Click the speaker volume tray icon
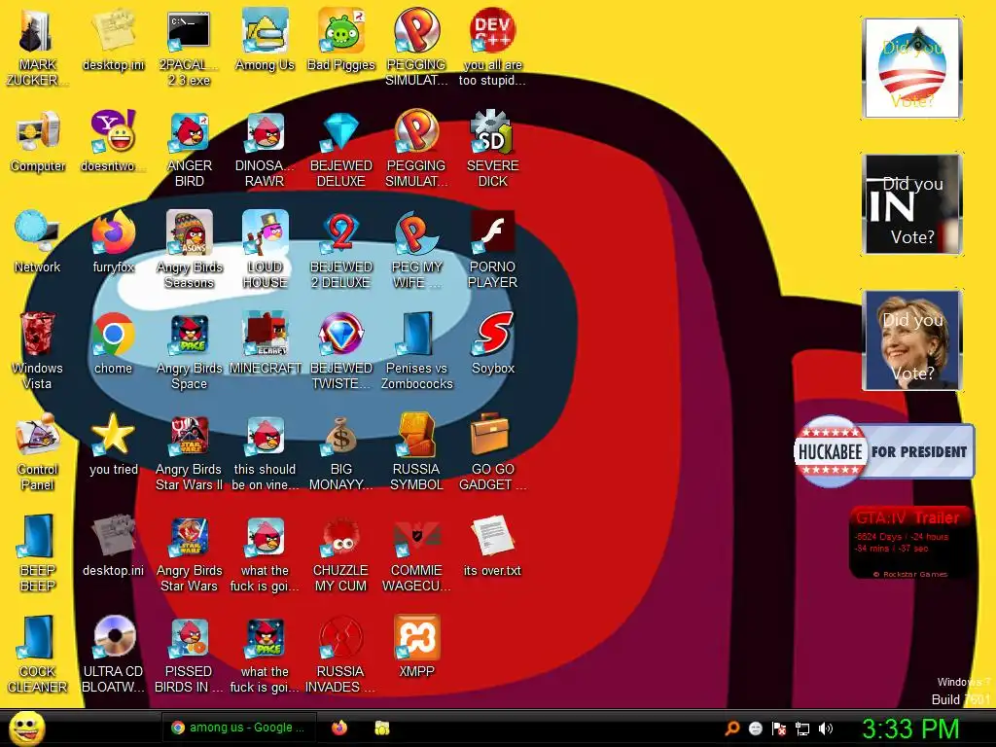996x747 pixels. [x=825, y=728]
